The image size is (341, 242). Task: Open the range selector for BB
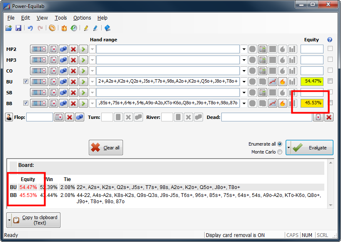39,103
